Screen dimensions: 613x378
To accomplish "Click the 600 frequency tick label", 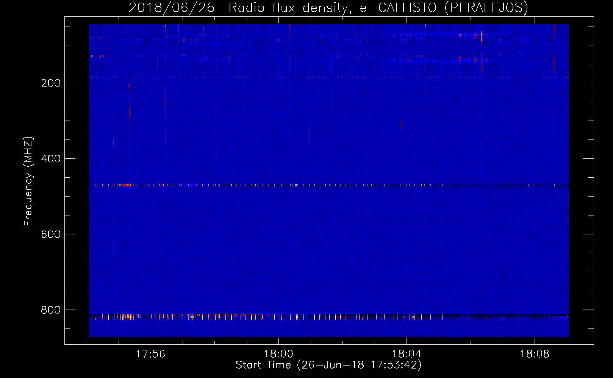I will pos(51,234).
